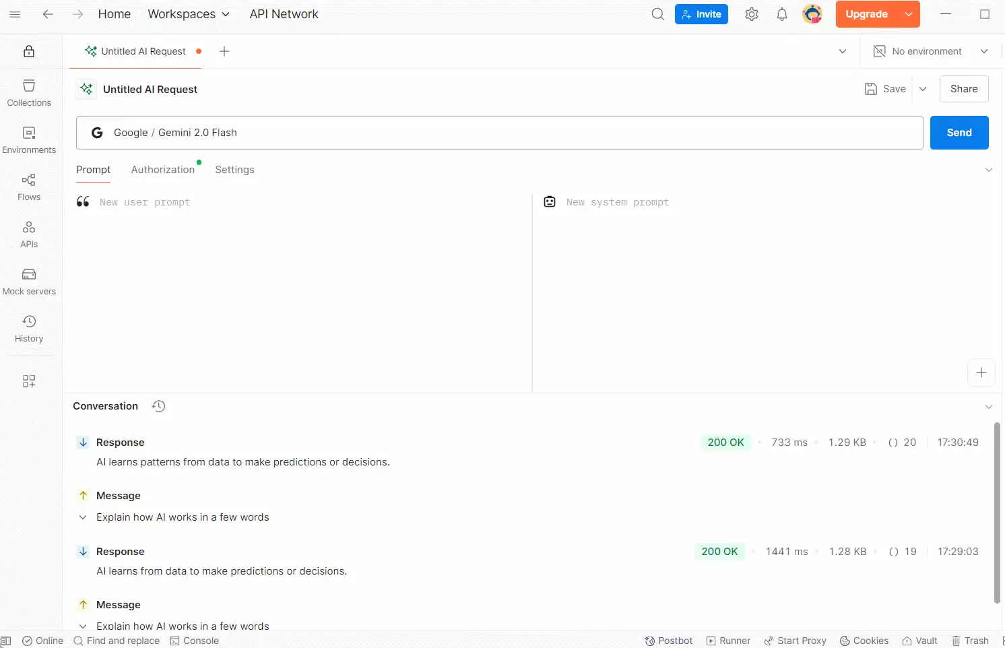The width and height of the screenshot is (1005, 648).
Task: Open Cookies in the status bar
Action: click(864, 641)
